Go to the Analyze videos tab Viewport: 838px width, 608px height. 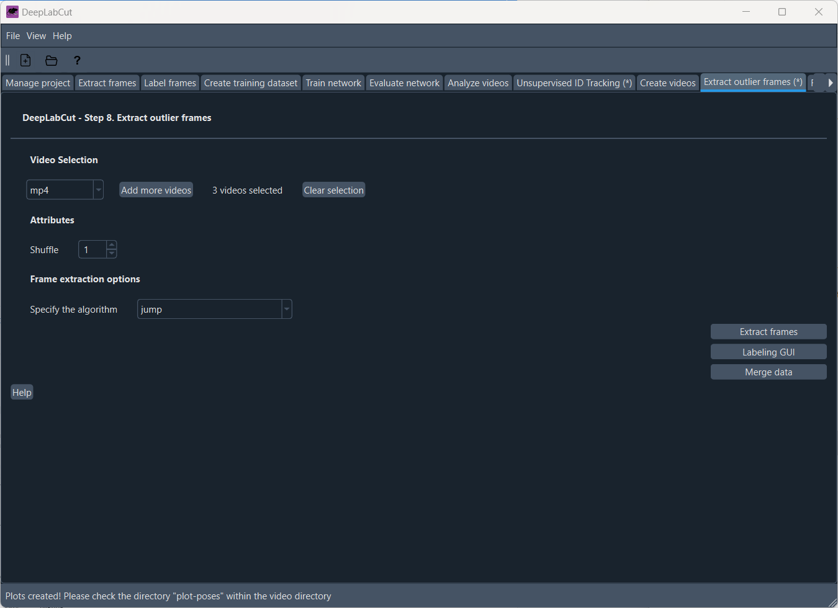[x=478, y=83]
